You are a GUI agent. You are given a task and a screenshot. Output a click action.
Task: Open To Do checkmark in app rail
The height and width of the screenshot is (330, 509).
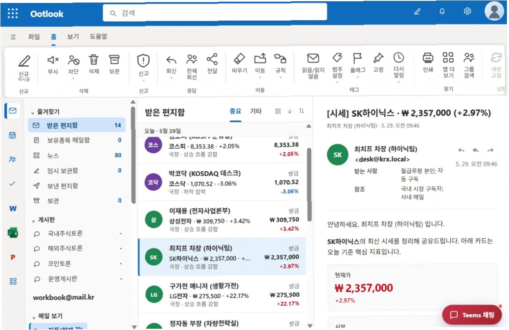click(13, 183)
